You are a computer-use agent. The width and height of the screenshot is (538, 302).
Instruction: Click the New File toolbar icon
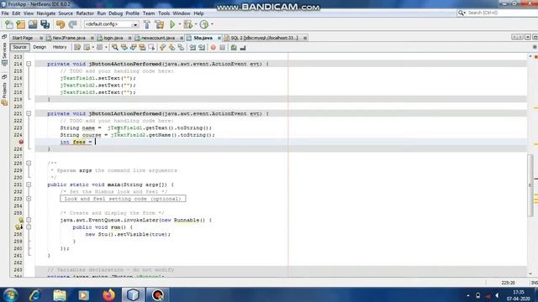tap(9, 24)
